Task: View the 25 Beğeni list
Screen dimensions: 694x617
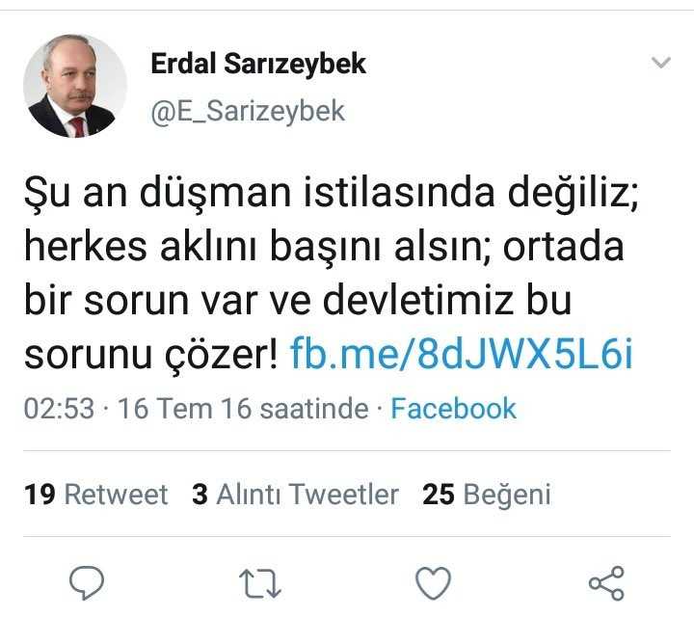Action: [487, 494]
